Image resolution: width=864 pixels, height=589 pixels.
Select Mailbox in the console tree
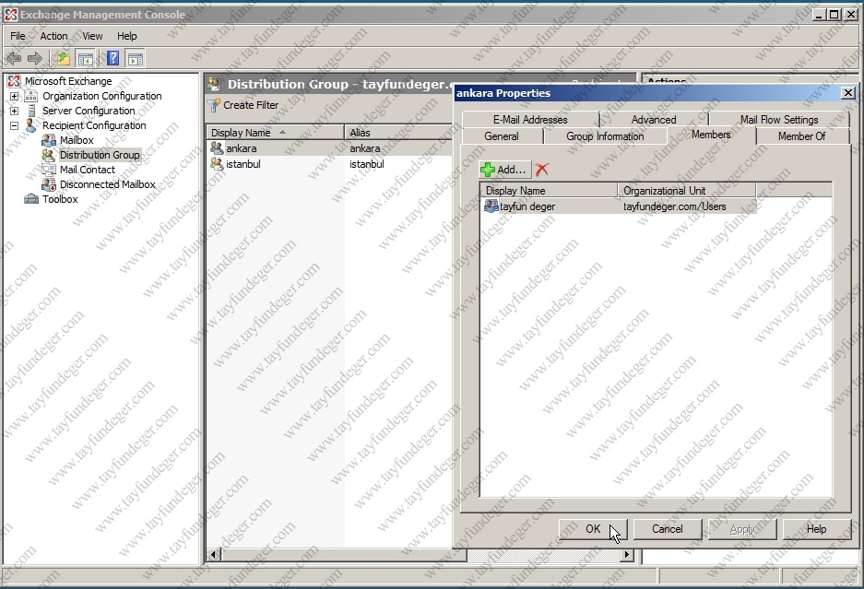77,140
